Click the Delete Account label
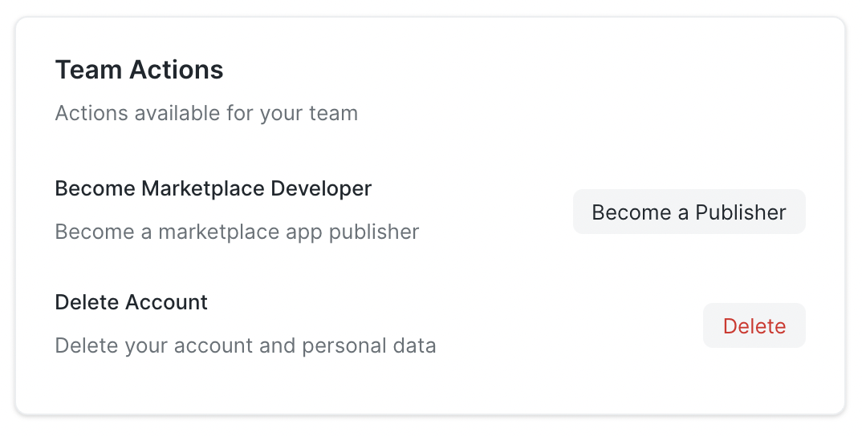Image resolution: width=862 pixels, height=436 pixels. point(131,302)
